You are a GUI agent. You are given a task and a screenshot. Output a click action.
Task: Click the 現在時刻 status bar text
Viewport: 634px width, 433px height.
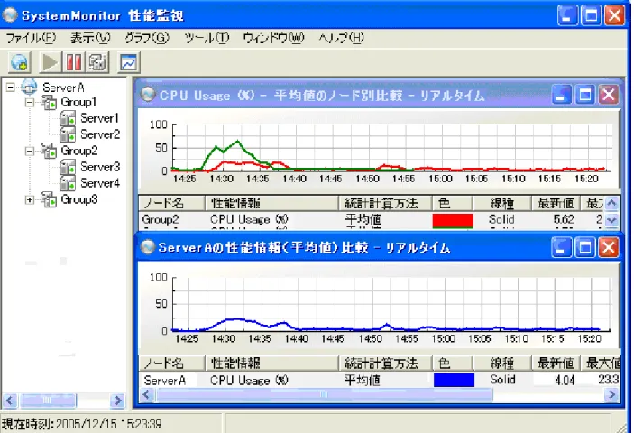(x=81, y=424)
